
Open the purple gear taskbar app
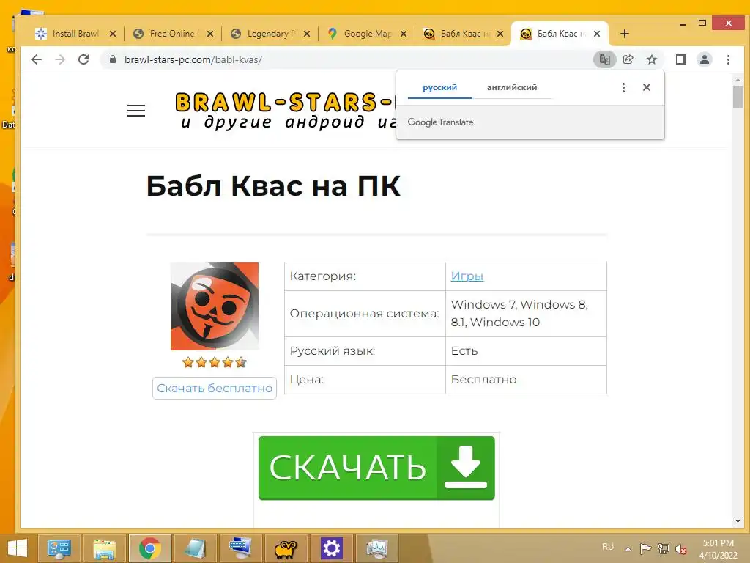(331, 548)
